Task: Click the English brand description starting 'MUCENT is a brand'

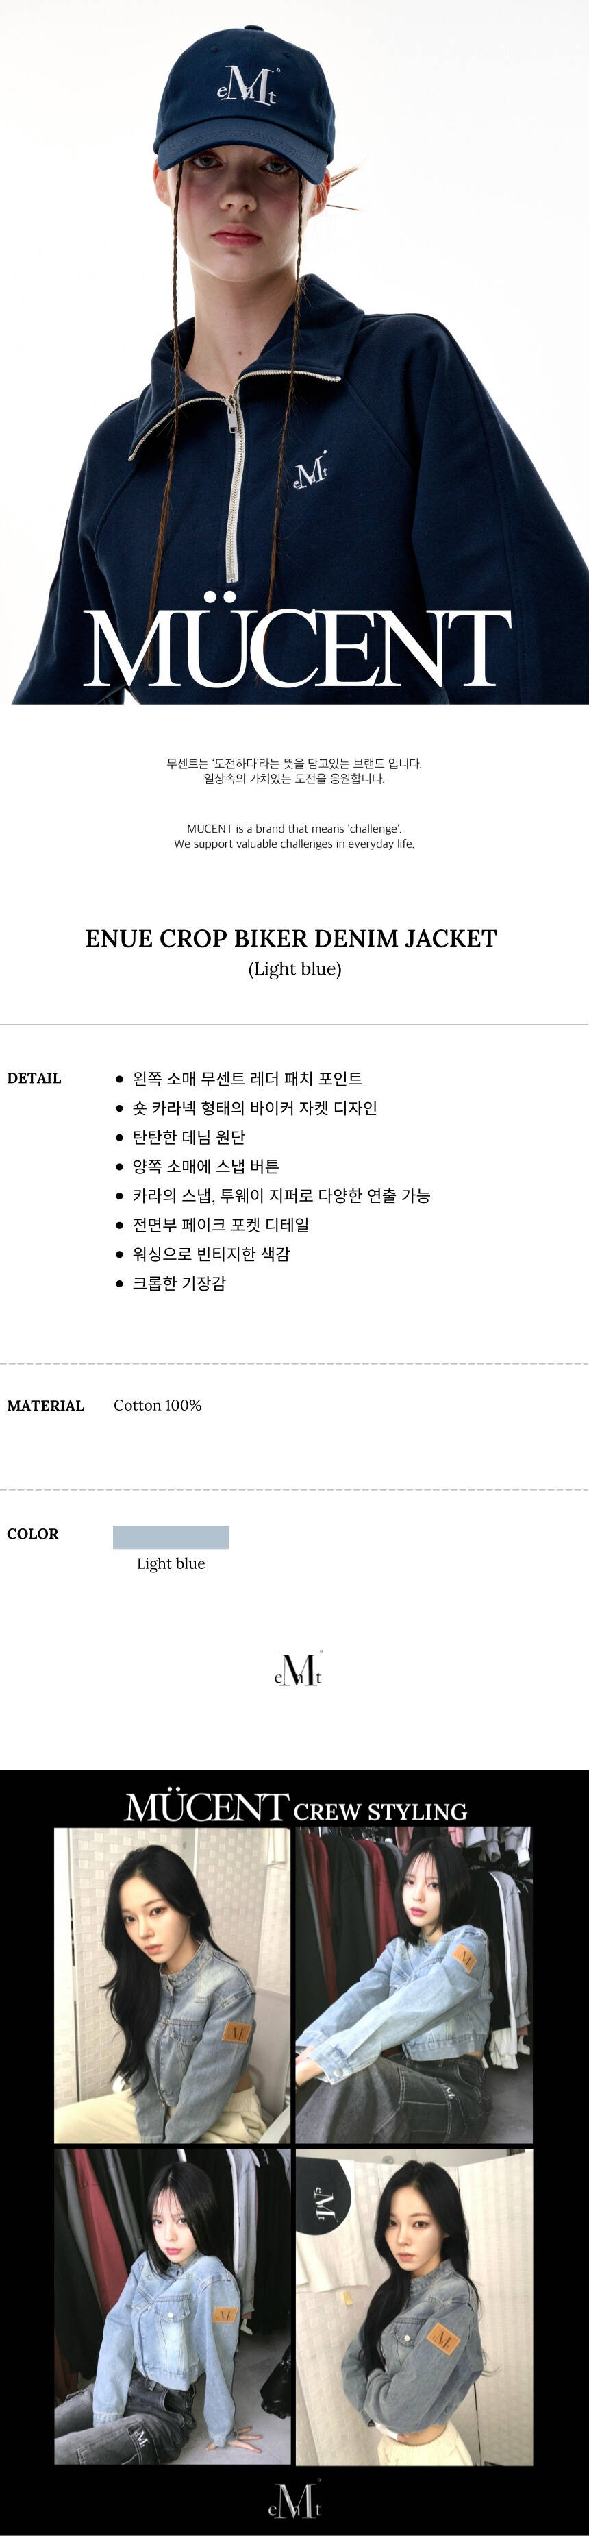Action: (x=294, y=836)
